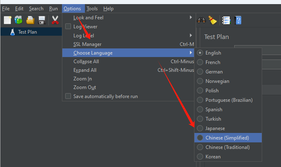
Task: Select the Chinese (Simplified) language option
Action: pos(227,138)
